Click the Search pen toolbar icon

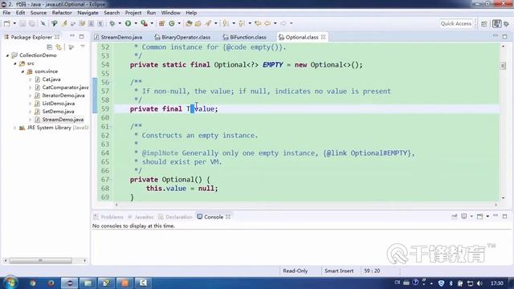208,23
